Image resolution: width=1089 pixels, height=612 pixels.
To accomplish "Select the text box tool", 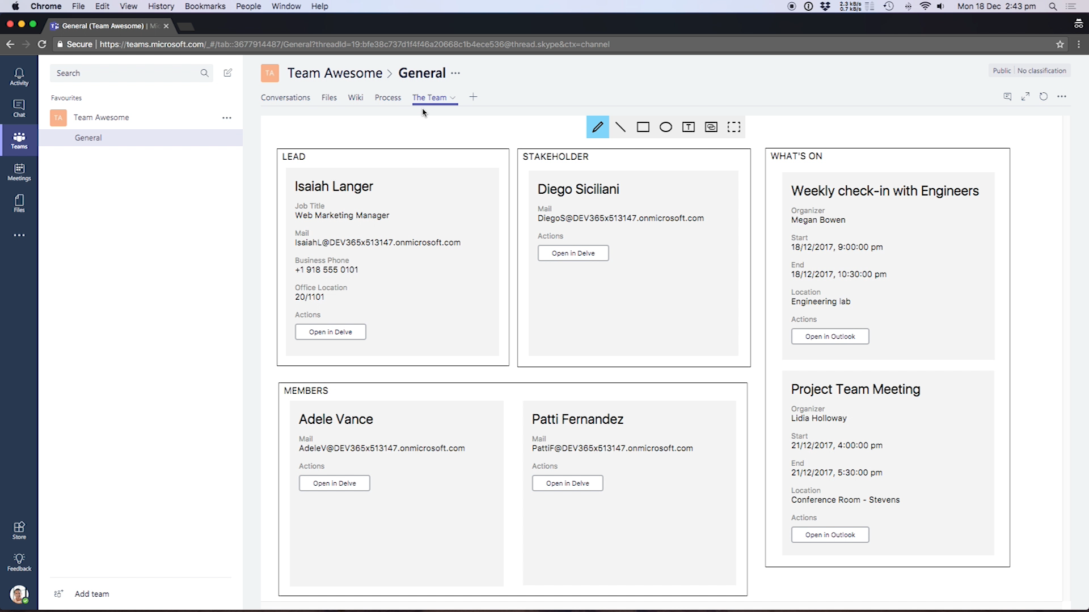I will click(688, 127).
